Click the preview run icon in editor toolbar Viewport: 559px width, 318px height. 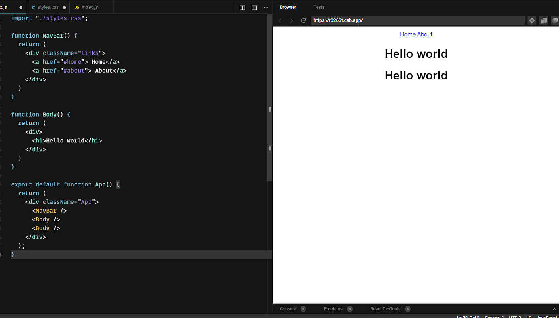coord(254,7)
